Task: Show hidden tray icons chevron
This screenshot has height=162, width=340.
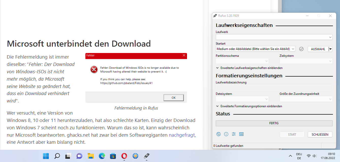Action: [x=290, y=156]
